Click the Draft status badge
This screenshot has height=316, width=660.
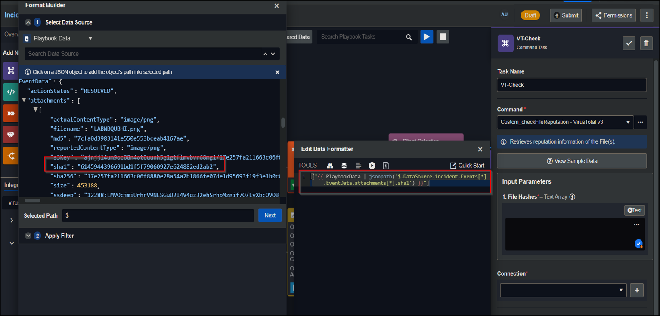click(x=530, y=15)
